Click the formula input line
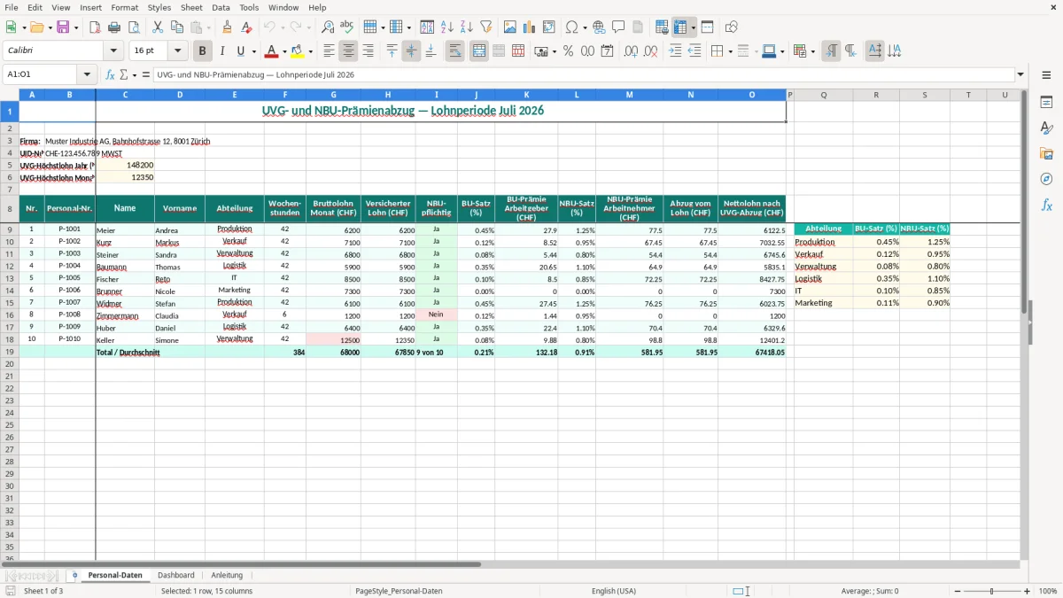Image resolution: width=1063 pixels, height=598 pixels. pos(583,75)
